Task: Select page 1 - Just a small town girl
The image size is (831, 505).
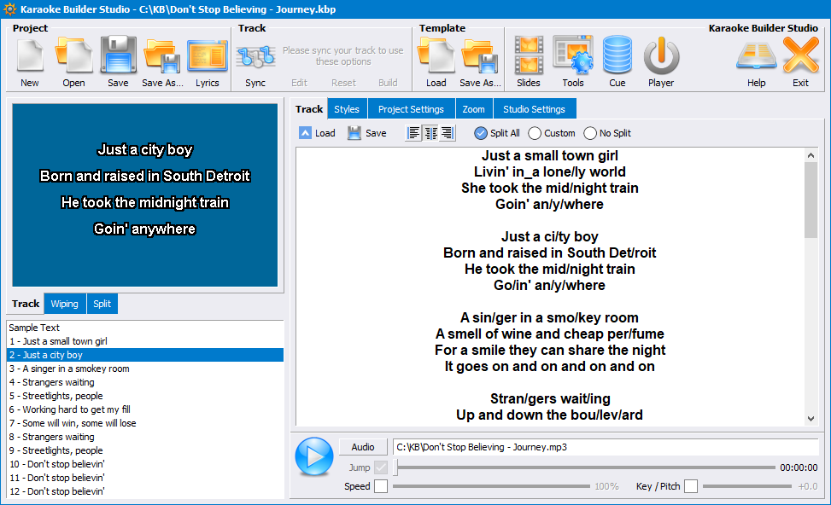Action: tap(144, 341)
